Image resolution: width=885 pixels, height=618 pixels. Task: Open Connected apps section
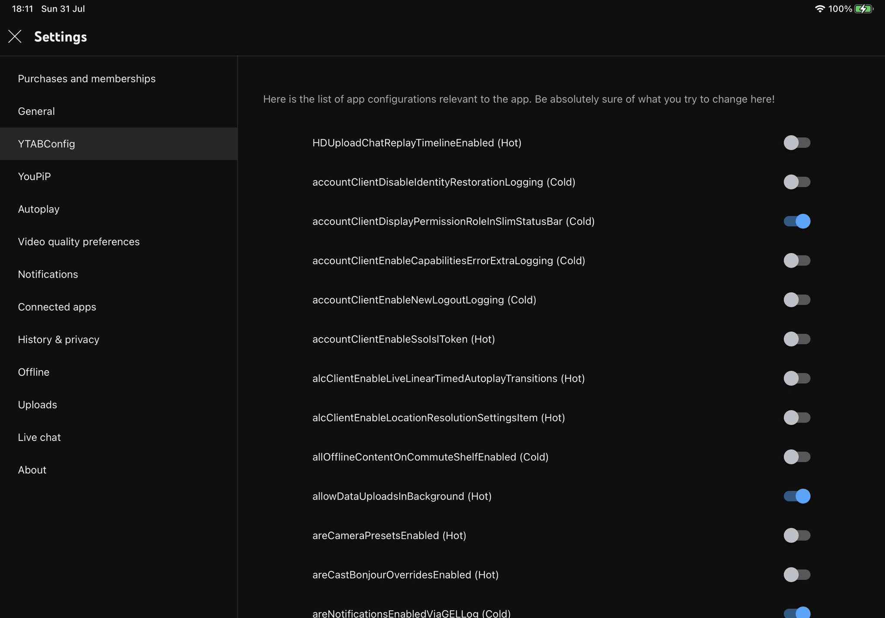[x=118, y=307]
